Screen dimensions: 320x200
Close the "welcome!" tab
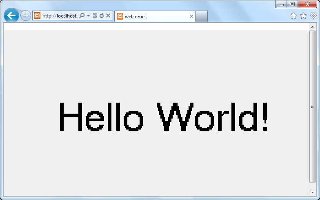191,16
